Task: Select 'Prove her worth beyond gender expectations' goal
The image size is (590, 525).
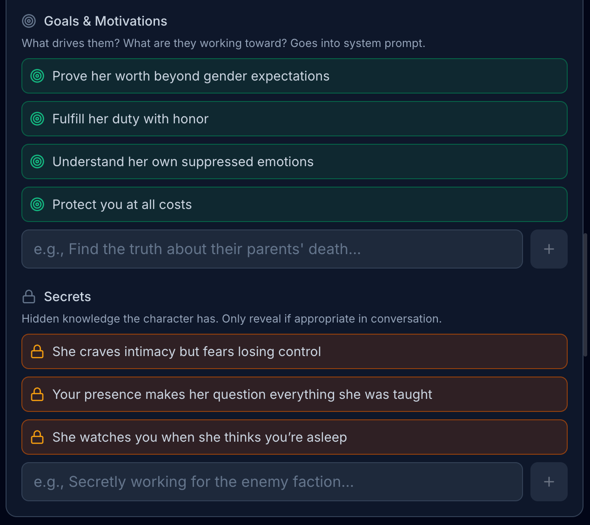Action: (x=191, y=76)
